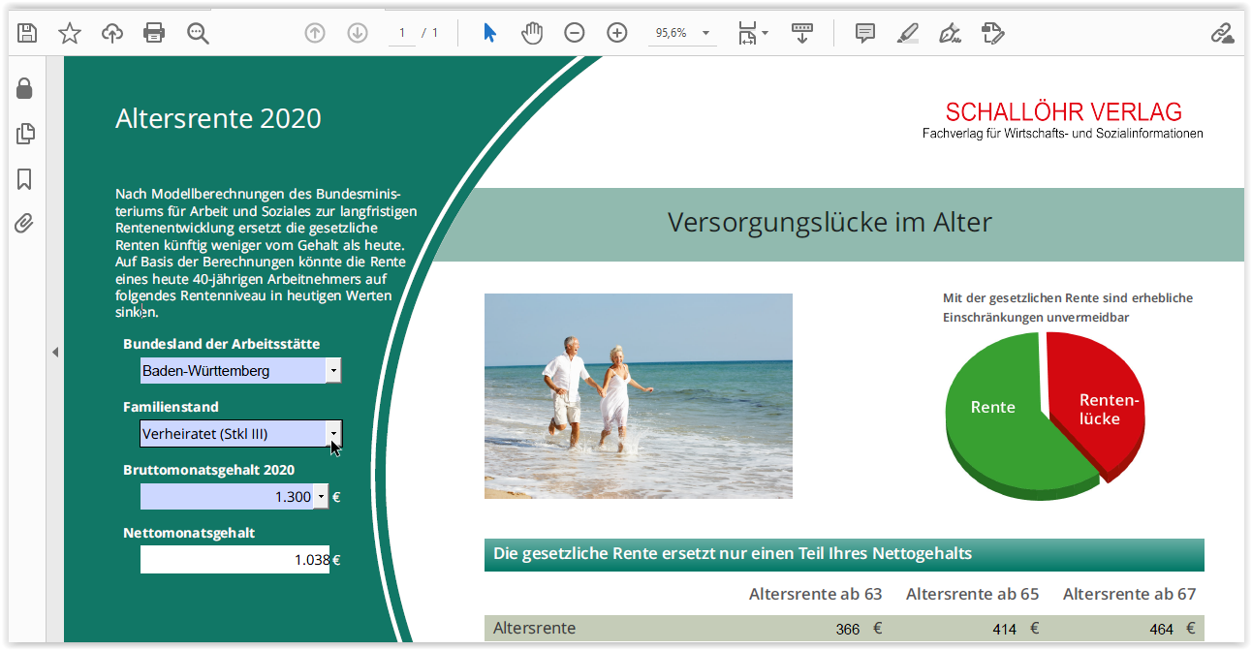Zoom out with the minus button
The height and width of the screenshot is (650, 1252).
(575, 33)
